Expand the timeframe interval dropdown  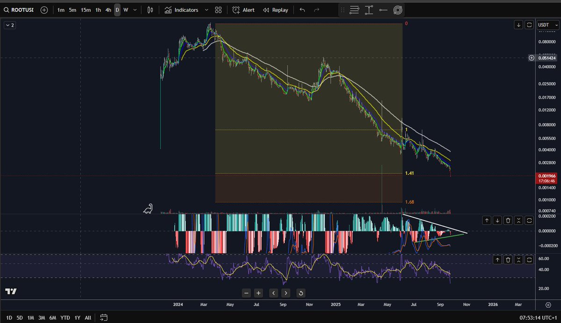[135, 10]
